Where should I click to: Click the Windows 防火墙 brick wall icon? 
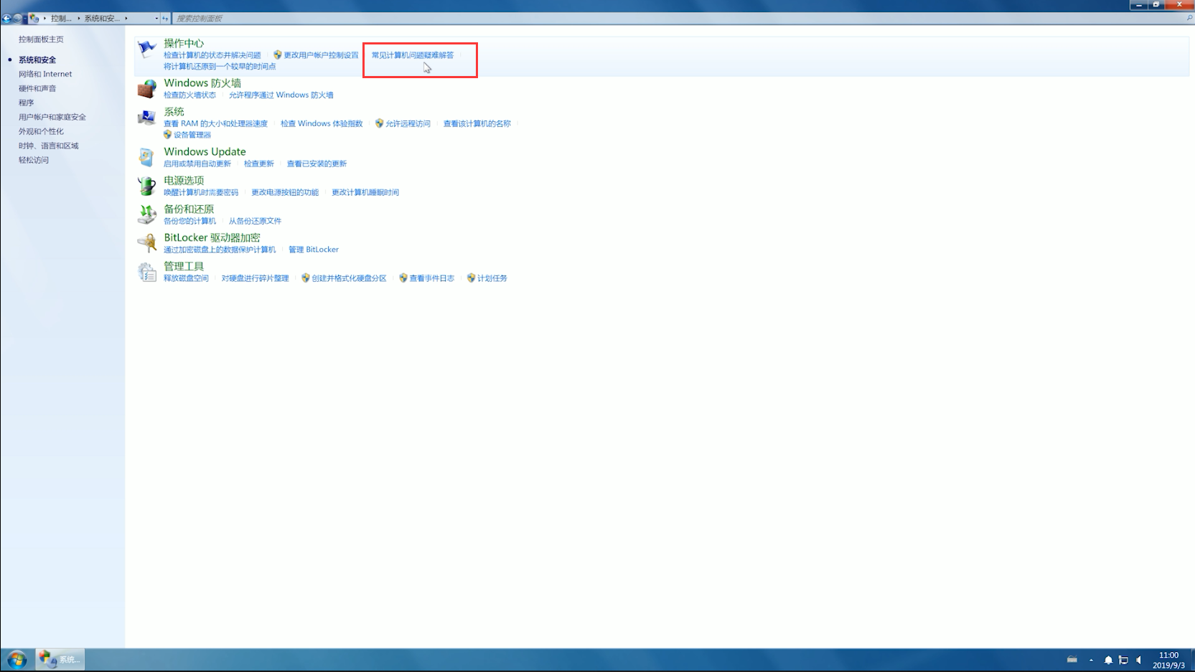coord(147,88)
